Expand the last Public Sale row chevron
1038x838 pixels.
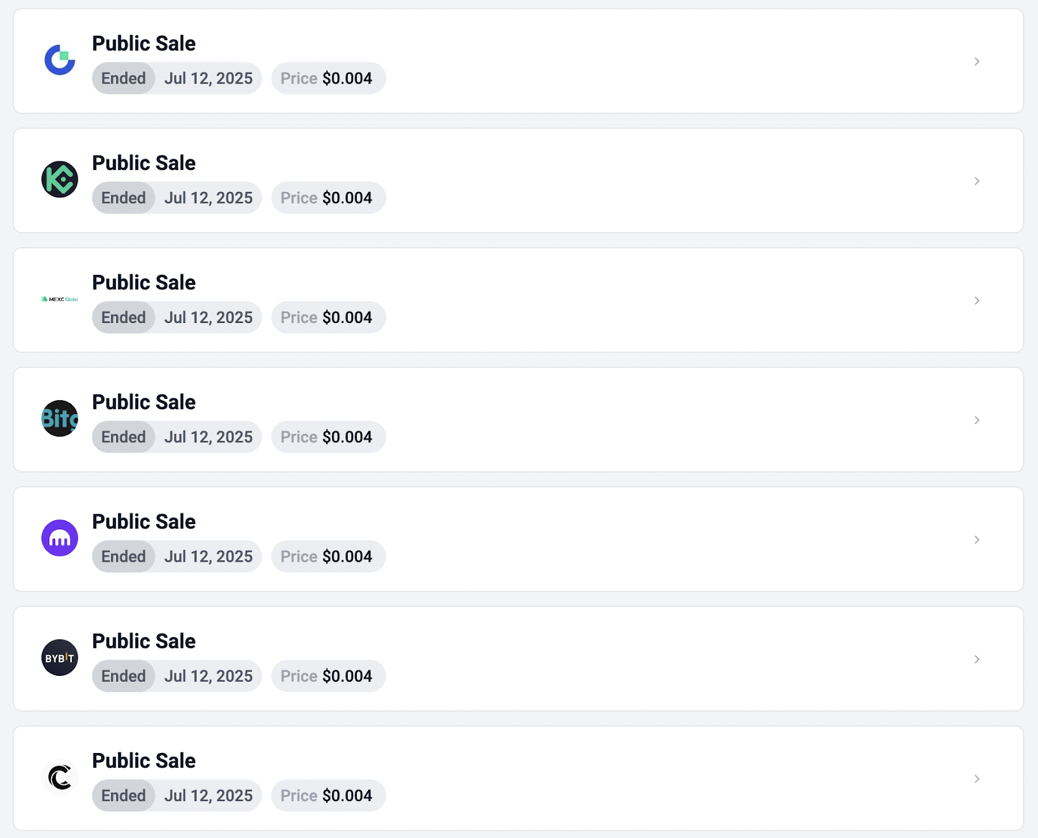pyautogui.click(x=976, y=778)
